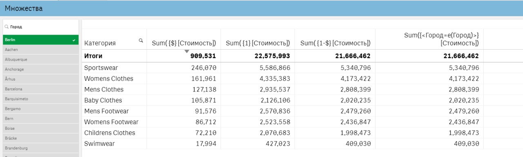Select Anchorage in the city filter
The image size is (523, 157).
[40, 69]
